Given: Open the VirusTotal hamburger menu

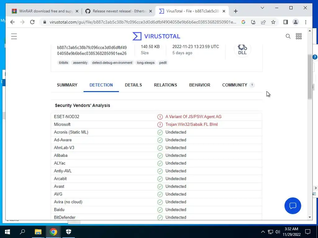Looking at the screenshot, I should tap(14, 37).
